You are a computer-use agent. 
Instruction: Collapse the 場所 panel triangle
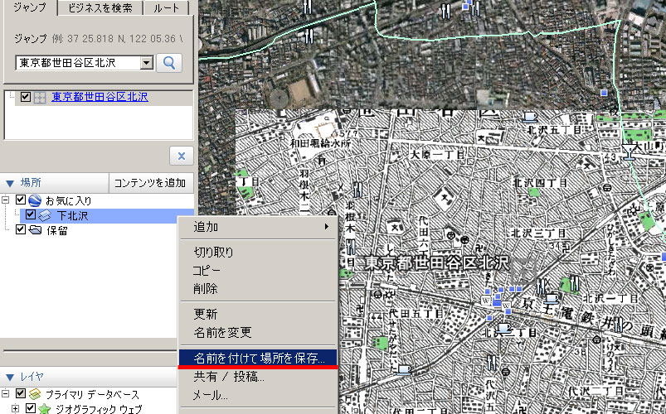[10, 184]
